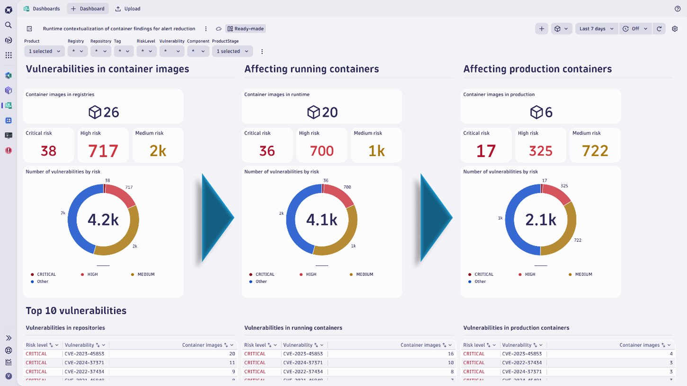Switch to the Dashboard tab

(x=88, y=9)
